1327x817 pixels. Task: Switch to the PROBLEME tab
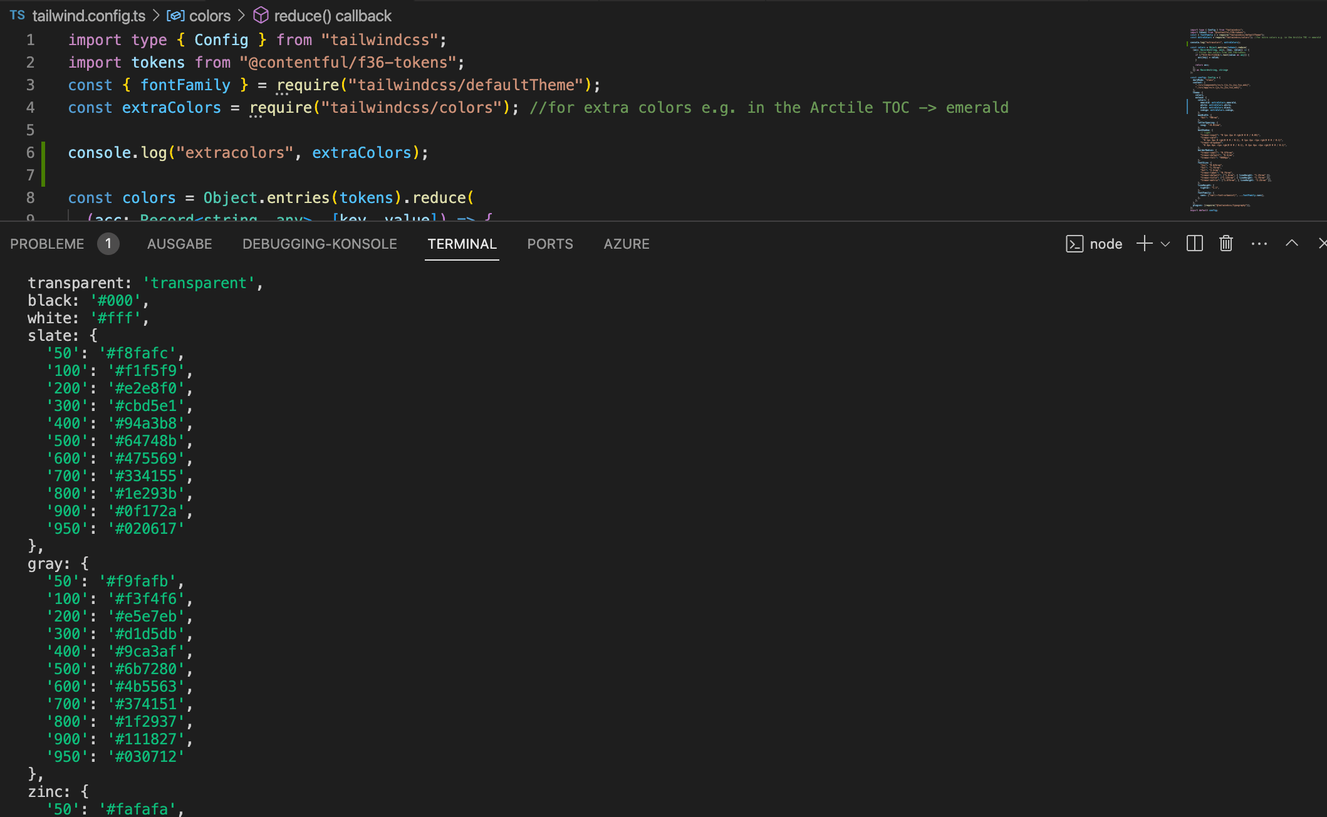coord(47,244)
